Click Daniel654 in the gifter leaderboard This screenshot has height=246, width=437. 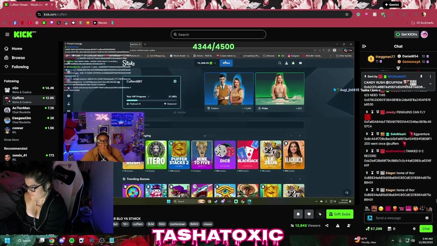pyautogui.click(x=410, y=56)
